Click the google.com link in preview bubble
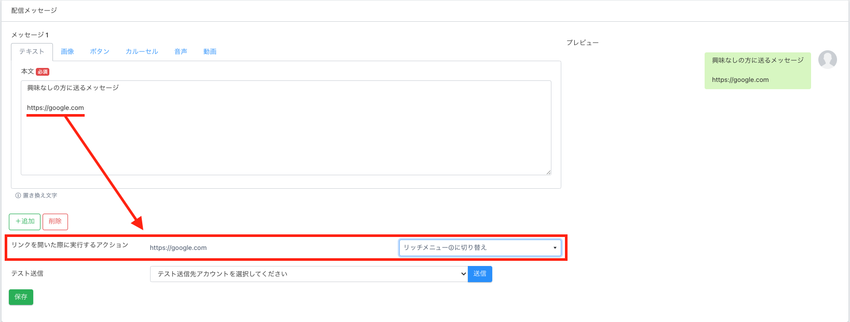The image size is (850, 322). click(x=740, y=80)
